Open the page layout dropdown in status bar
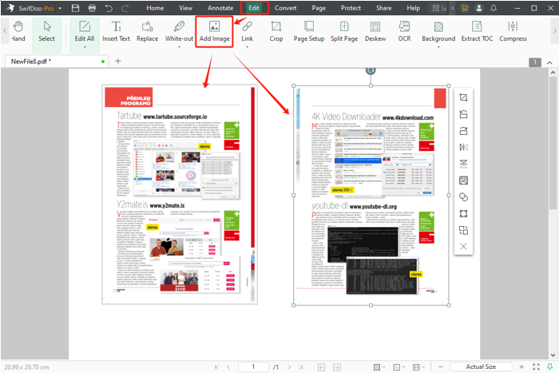Viewport: 559px width, 373px height. pos(399,367)
